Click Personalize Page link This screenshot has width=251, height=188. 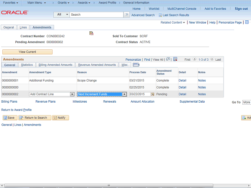click(230, 22)
